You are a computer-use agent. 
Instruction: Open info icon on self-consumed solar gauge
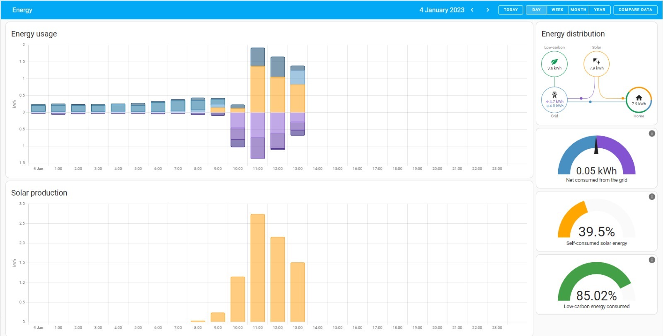pyautogui.click(x=652, y=197)
